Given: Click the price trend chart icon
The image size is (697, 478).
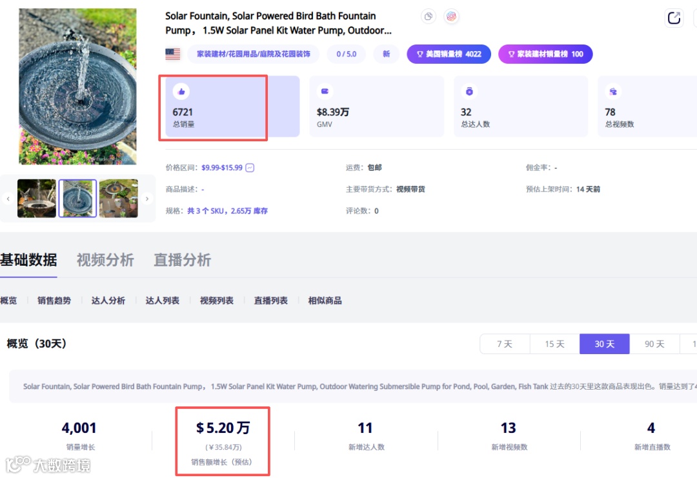Looking at the screenshot, I should coord(250,168).
